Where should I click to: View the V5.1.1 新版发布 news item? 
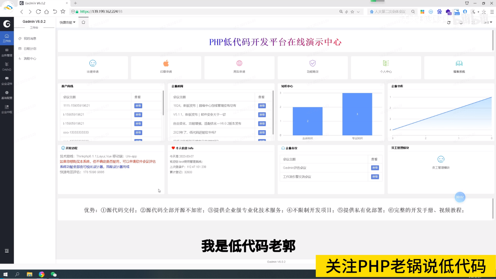[262, 115]
